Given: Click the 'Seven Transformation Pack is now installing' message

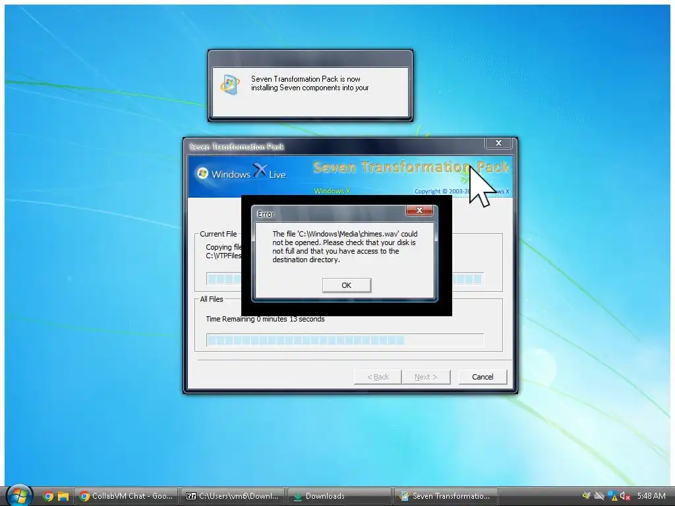Looking at the screenshot, I should coord(310,84).
